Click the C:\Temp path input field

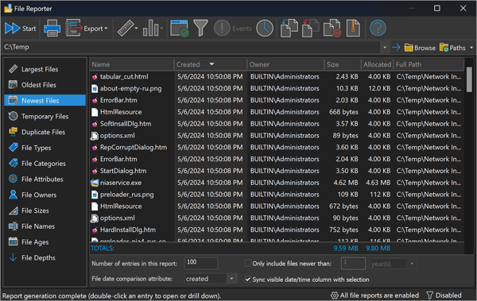click(x=191, y=47)
